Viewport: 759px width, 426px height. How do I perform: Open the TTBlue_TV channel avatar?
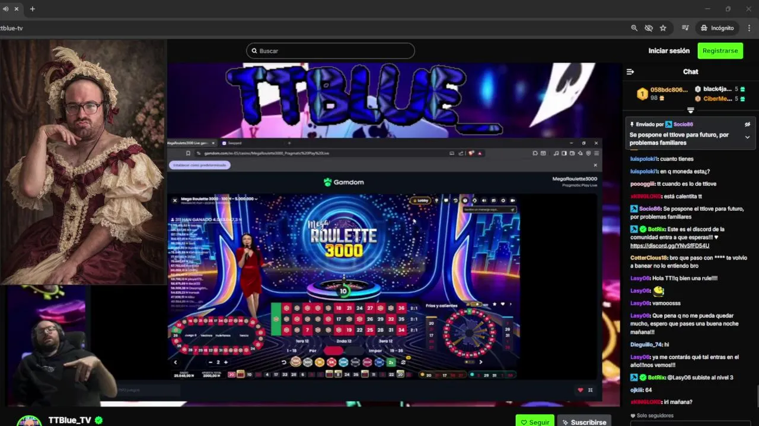pyautogui.click(x=28, y=421)
